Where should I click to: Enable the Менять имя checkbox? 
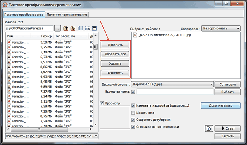[133, 113]
